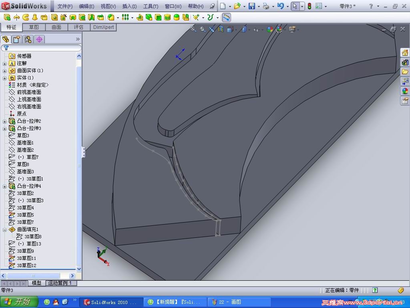Switch to the DimXpert tab
The height and width of the screenshot is (308, 410).
click(x=103, y=27)
